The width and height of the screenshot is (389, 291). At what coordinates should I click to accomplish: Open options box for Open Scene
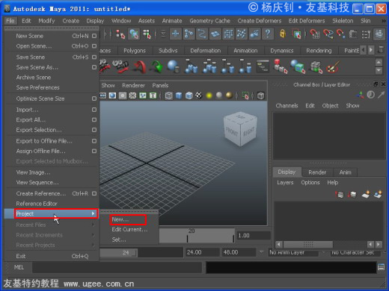pyautogui.click(x=94, y=46)
